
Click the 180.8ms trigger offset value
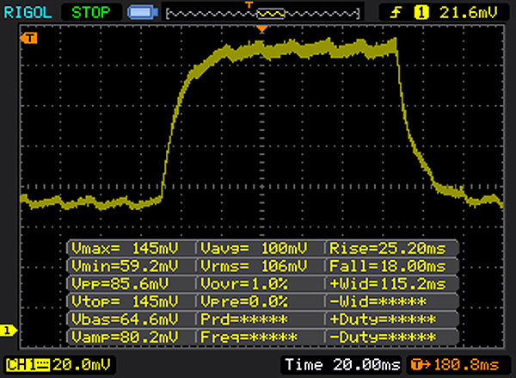coord(466,365)
